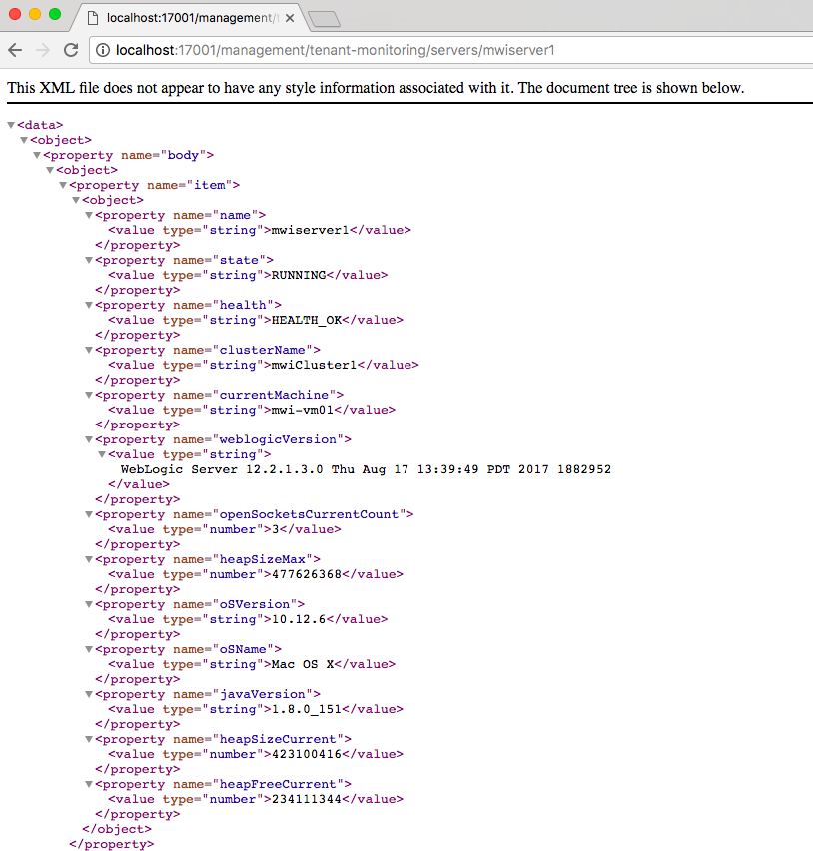Collapse the item property node
Screen dimensions: 813x851
[x=62, y=184]
